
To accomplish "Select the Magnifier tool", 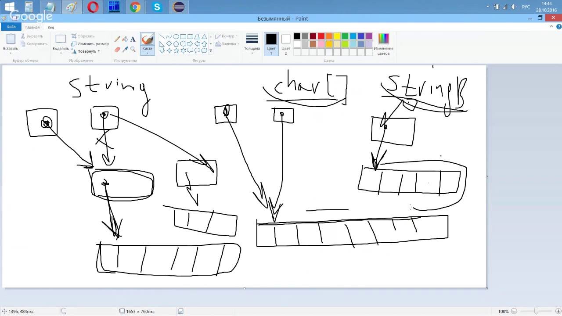I will tap(133, 49).
